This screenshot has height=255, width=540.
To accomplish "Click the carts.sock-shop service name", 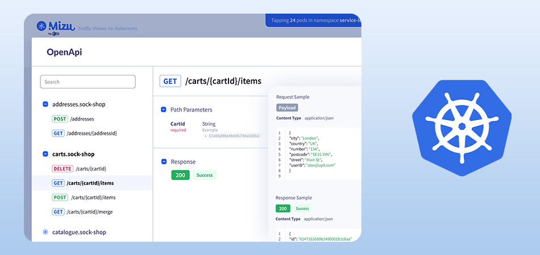I will pyautogui.click(x=73, y=154).
